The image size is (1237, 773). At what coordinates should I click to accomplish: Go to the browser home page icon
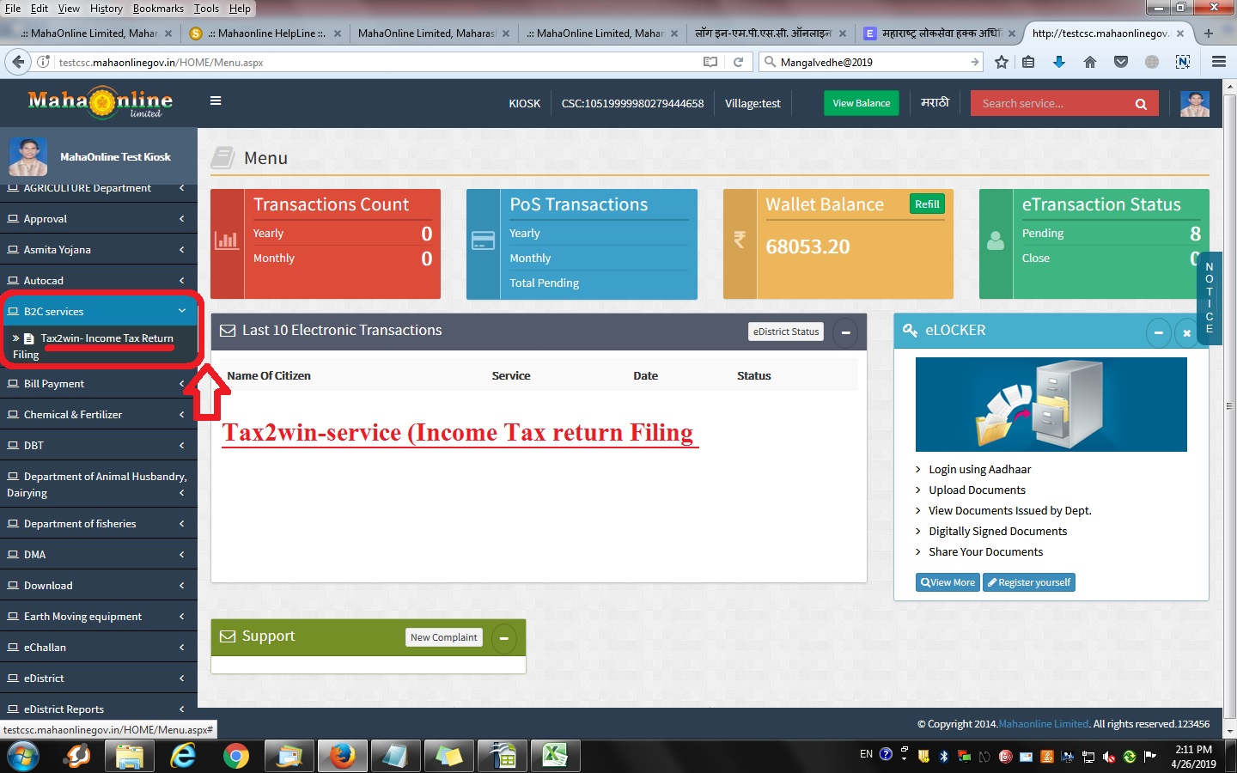(1090, 62)
